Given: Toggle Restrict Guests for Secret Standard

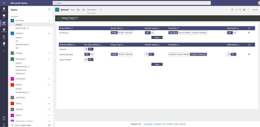Looking at the screenshot, I should (x=149, y=54).
